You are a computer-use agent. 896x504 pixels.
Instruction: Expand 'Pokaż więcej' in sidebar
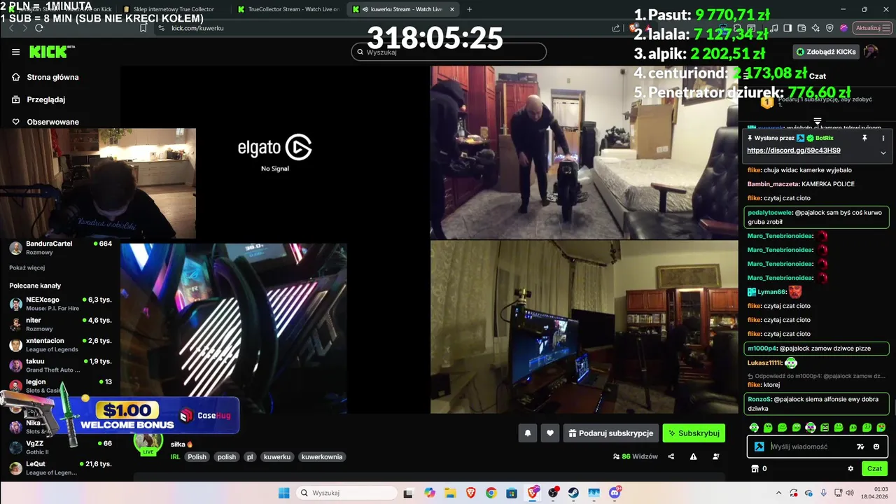point(27,267)
